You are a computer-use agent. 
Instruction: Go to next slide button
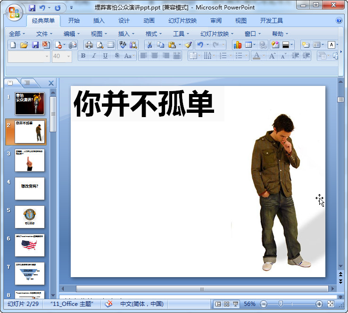[340, 281]
